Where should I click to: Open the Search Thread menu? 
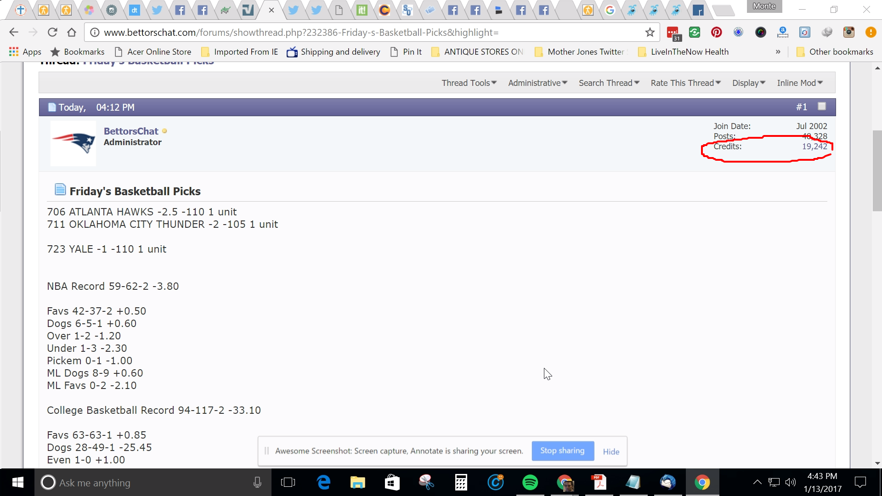point(609,83)
